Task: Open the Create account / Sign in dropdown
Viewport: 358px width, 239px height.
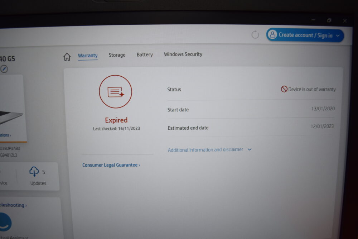Action: pyautogui.click(x=305, y=35)
